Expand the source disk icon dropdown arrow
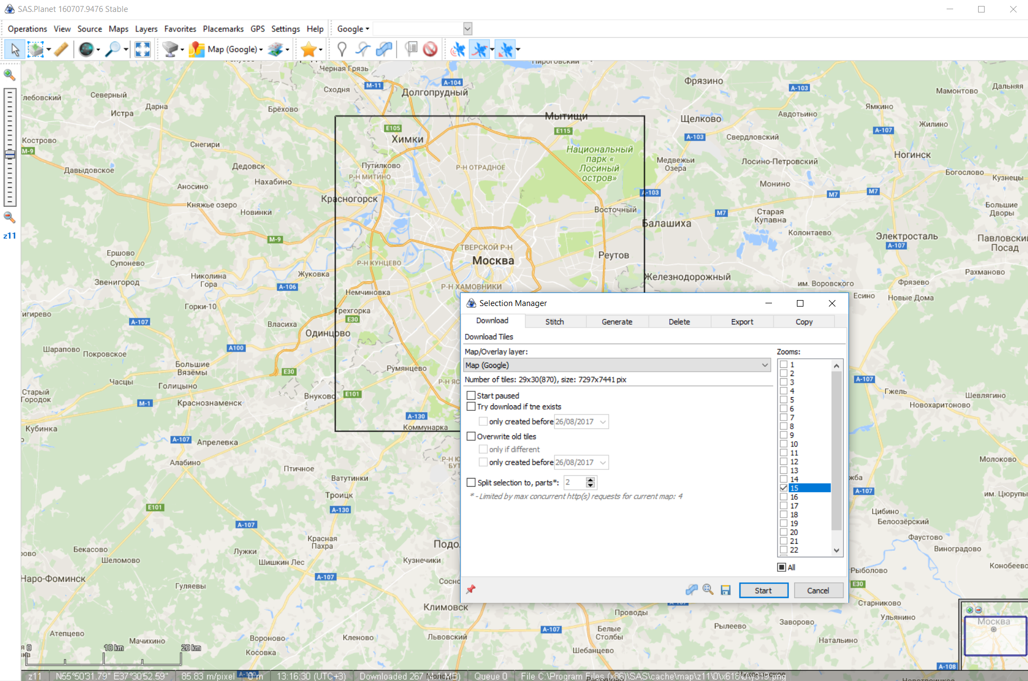Viewport: 1028px width, 681px height. click(x=182, y=49)
